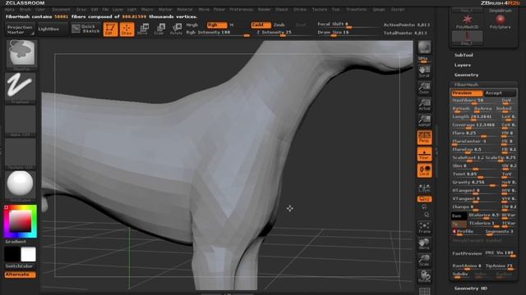Open the white material sphere selector
Screen dimensions: 526x295
pos(21,185)
